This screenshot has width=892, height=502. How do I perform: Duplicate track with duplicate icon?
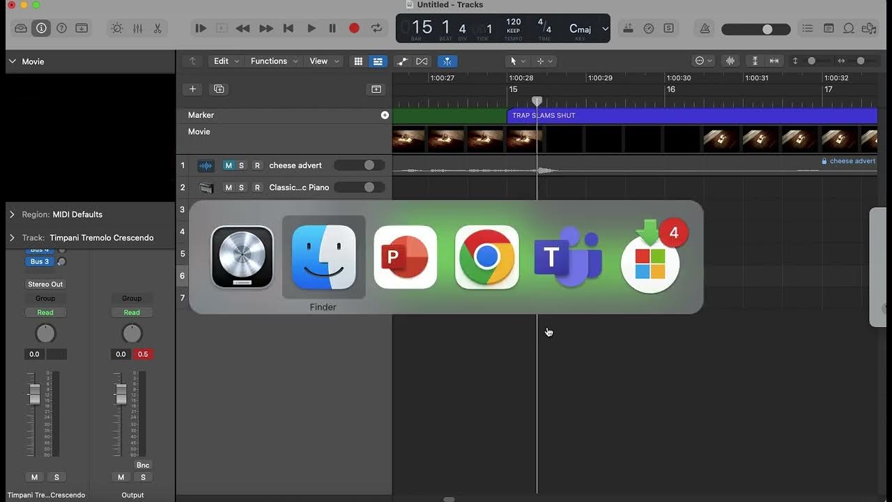pos(219,89)
